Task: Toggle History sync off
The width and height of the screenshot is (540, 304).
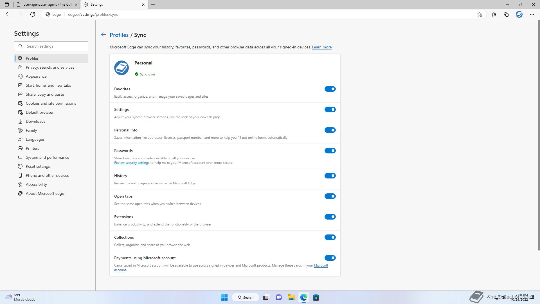Action: [330, 176]
